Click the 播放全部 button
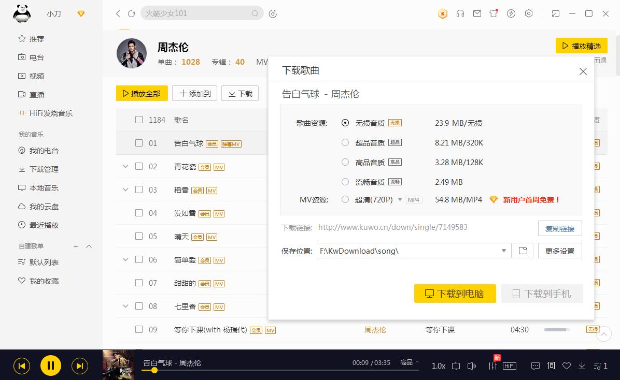 (142, 93)
